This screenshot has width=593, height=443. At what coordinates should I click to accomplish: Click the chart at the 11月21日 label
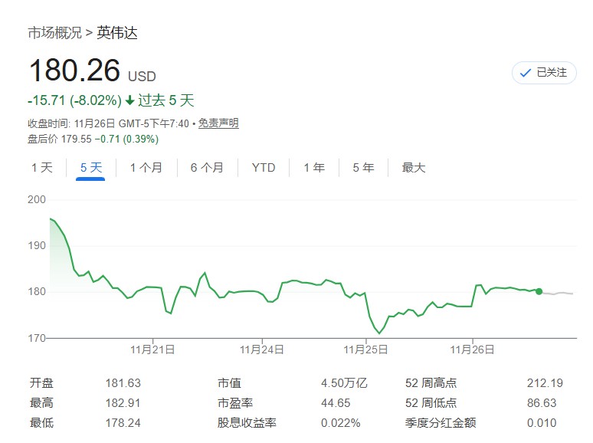pyautogui.click(x=155, y=349)
